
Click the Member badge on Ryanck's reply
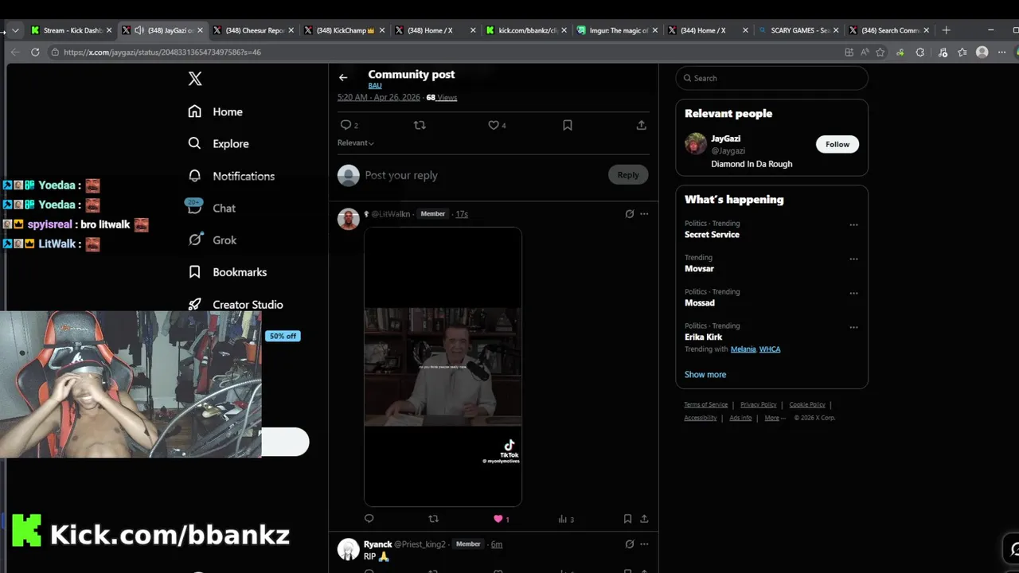[468, 544]
